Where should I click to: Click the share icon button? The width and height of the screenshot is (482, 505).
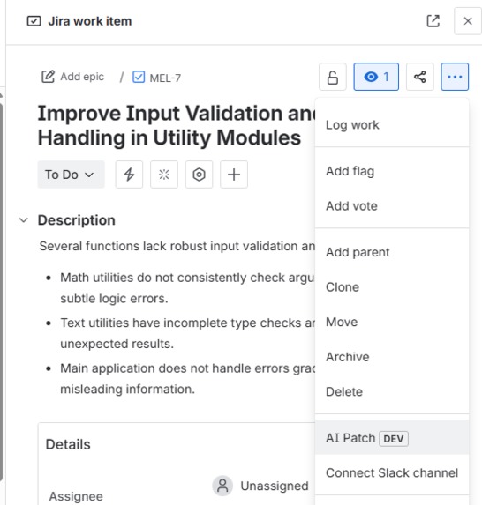click(419, 77)
